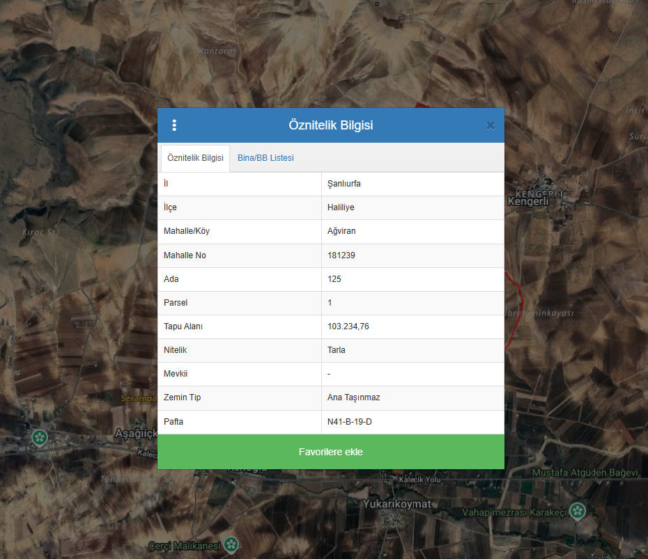648x559 pixels.
Task: Select green marker at Vahap mezrası Karakeçi
Action: pyautogui.click(x=576, y=512)
